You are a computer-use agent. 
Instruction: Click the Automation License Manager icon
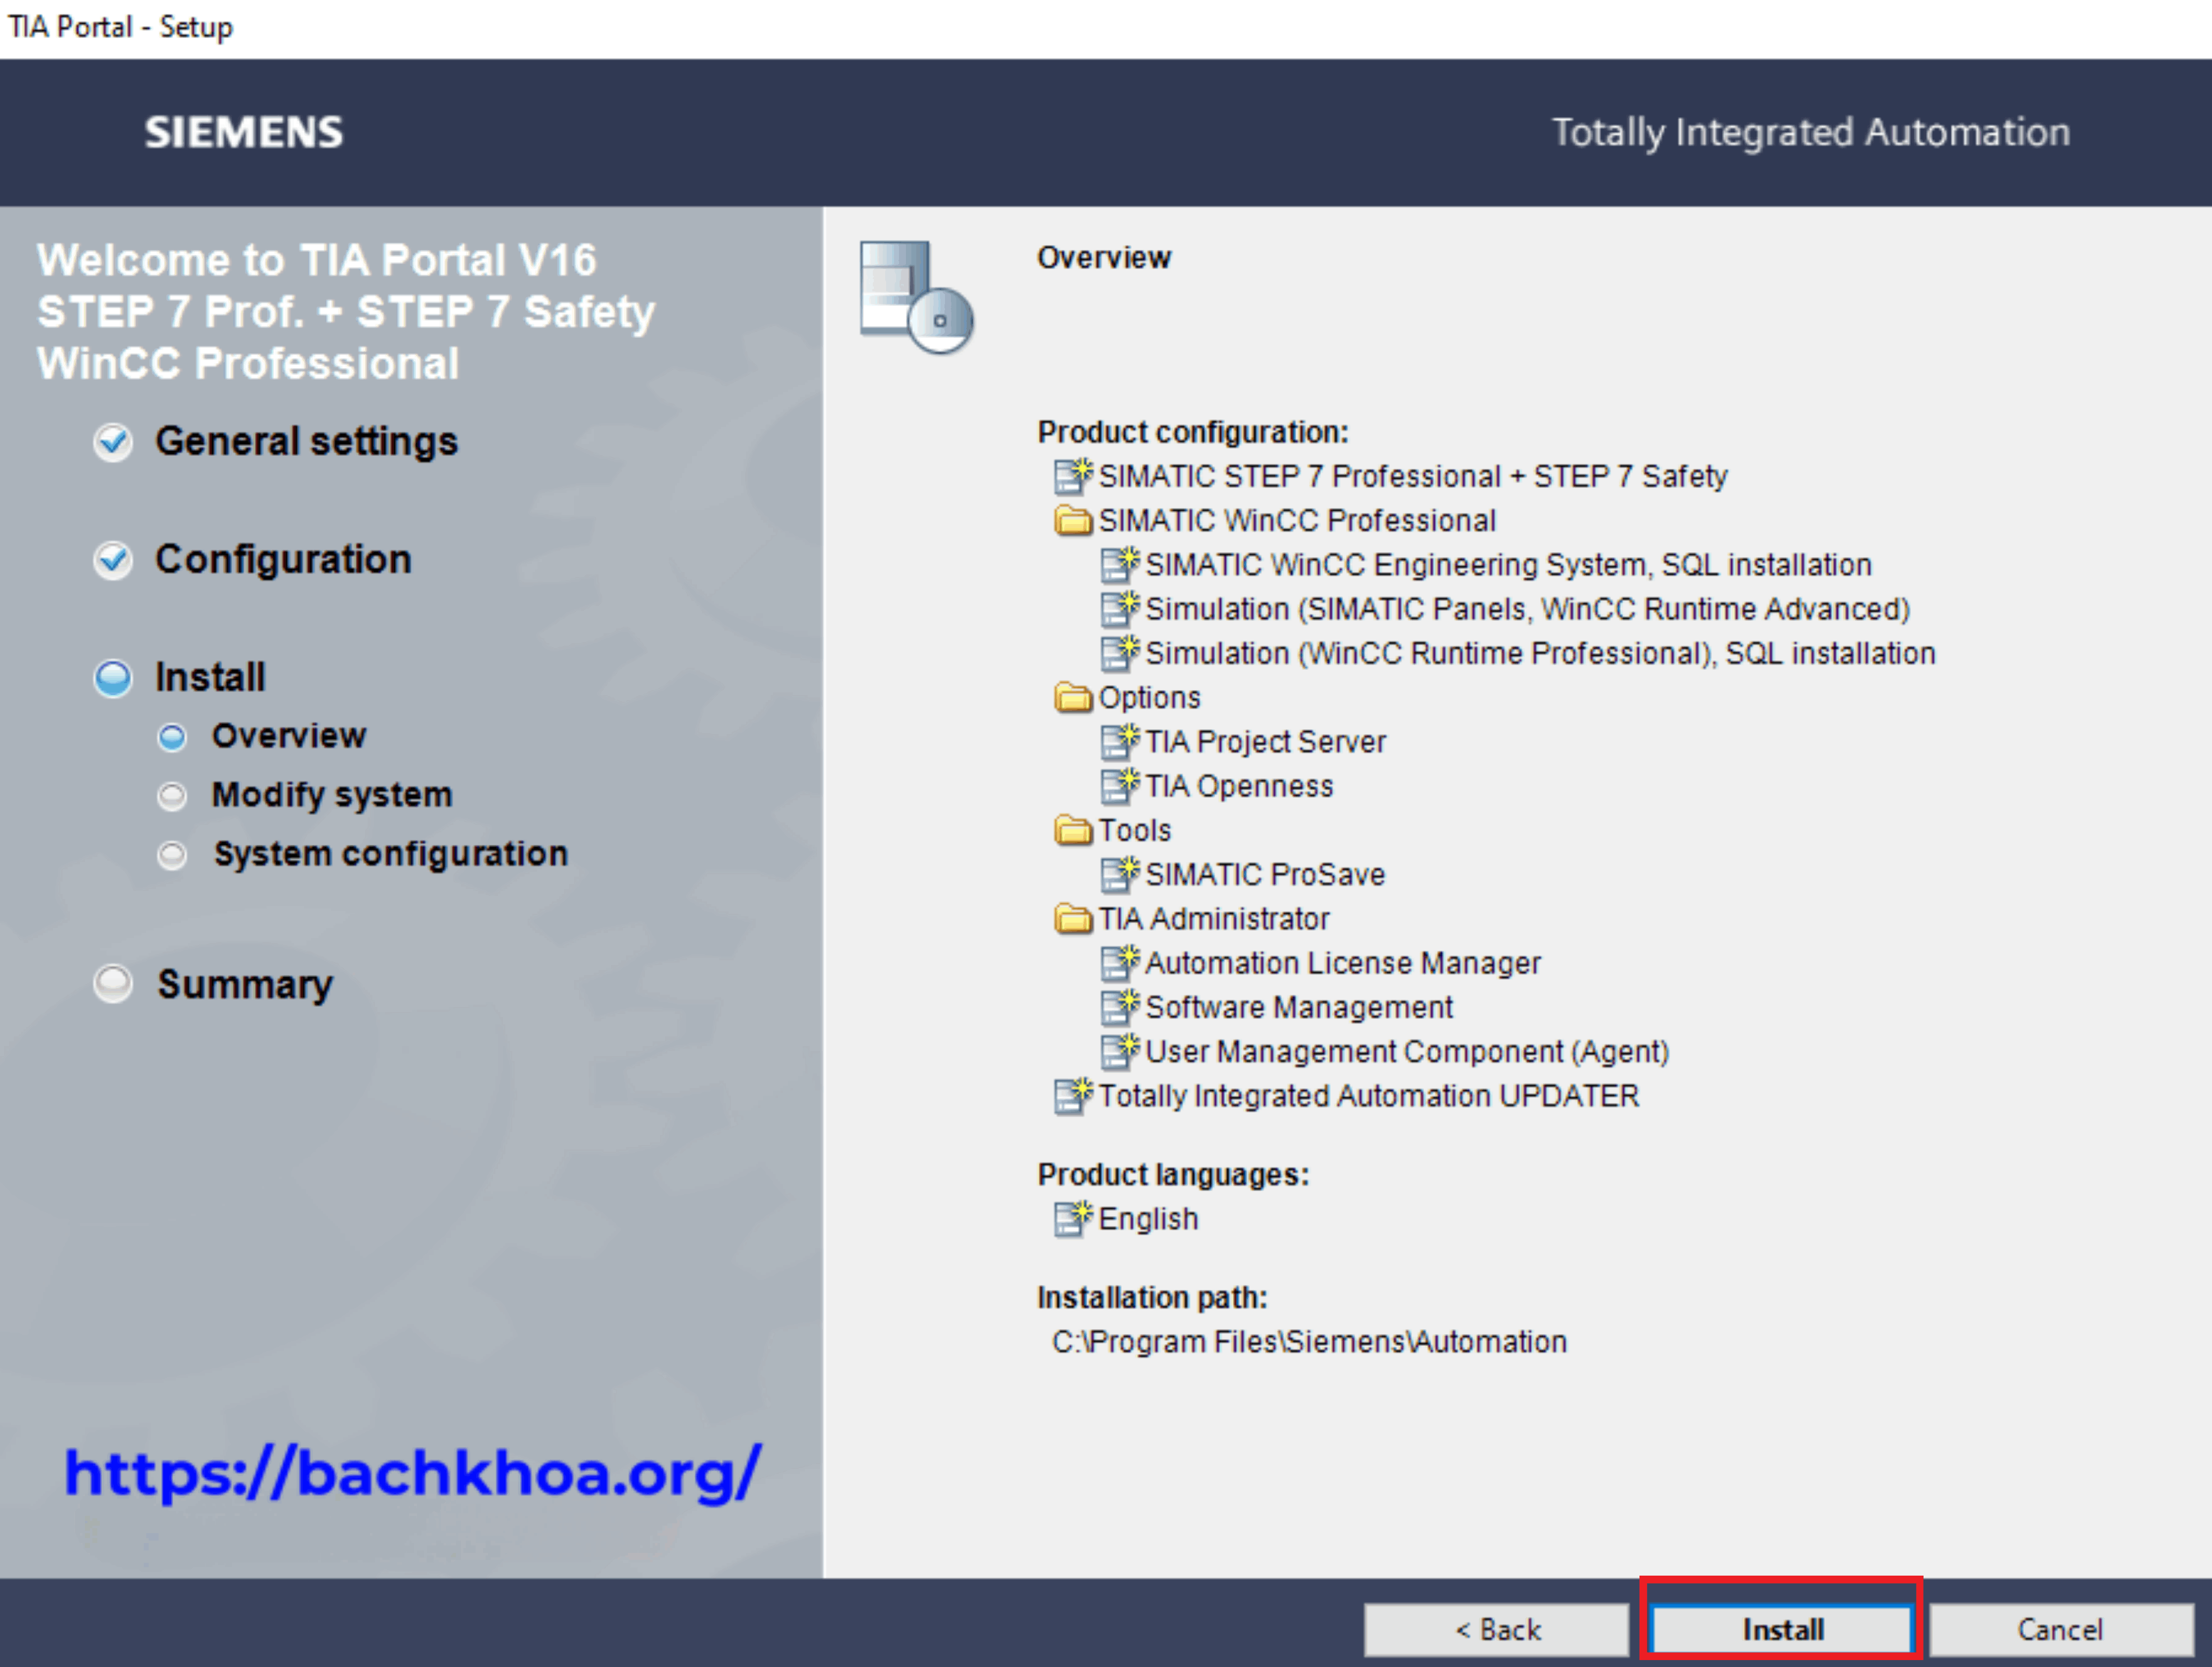point(1120,963)
